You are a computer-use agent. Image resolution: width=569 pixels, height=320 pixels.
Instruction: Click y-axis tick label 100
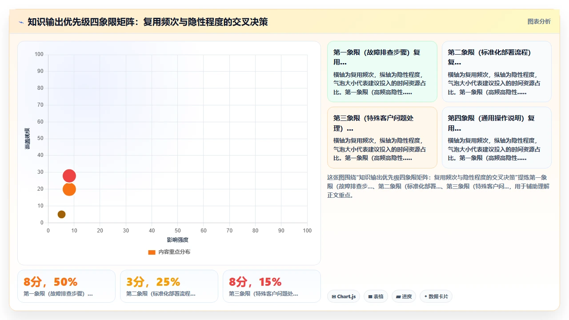click(x=39, y=54)
